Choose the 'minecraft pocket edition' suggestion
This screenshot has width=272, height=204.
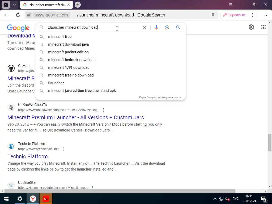click(x=110, y=52)
